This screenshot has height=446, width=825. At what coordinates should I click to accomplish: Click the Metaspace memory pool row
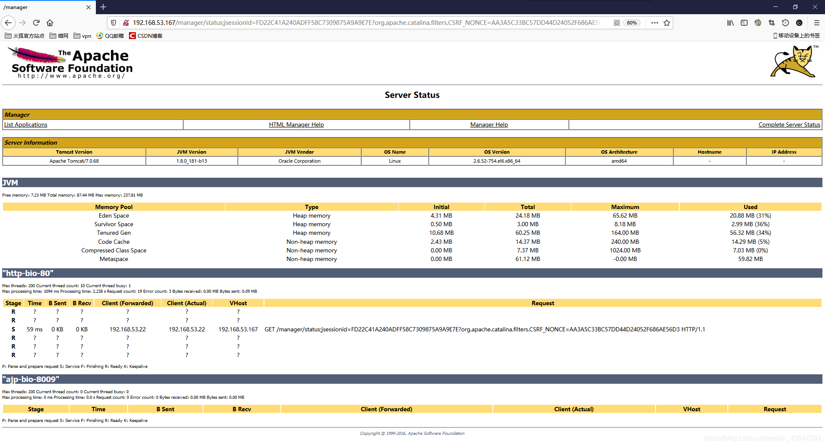[412, 259]
